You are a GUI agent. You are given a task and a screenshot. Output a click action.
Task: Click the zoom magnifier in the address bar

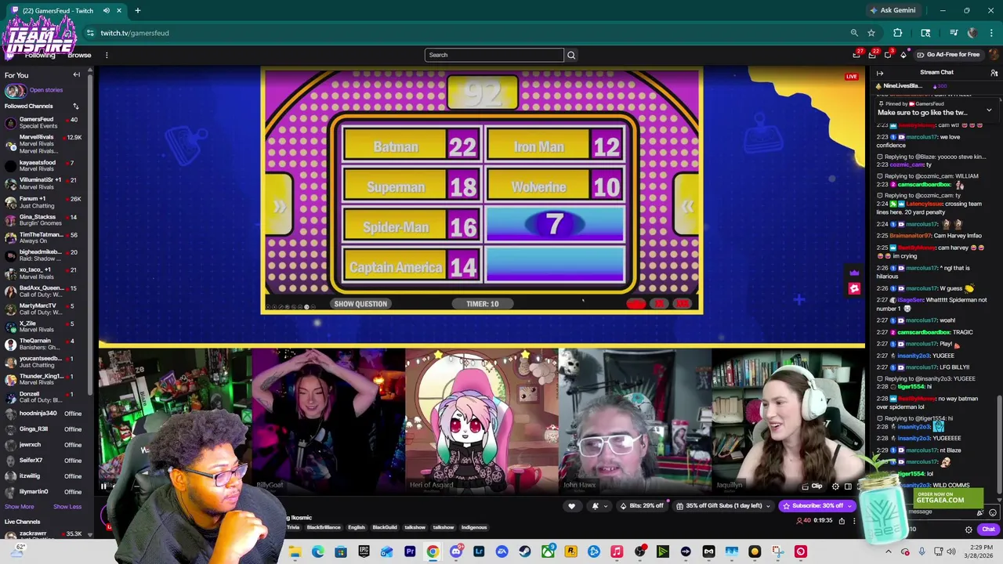[x=854, y=33]
